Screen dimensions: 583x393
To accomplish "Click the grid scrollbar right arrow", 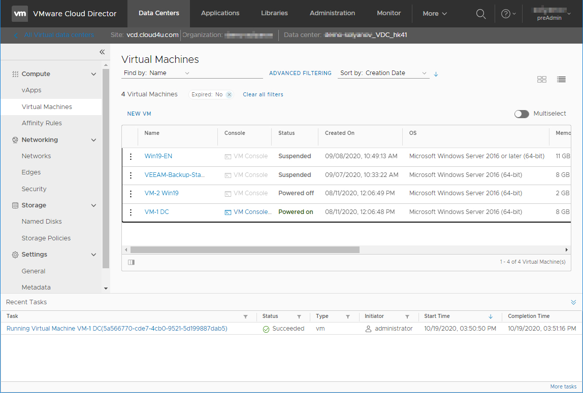I will coord(567,250).
